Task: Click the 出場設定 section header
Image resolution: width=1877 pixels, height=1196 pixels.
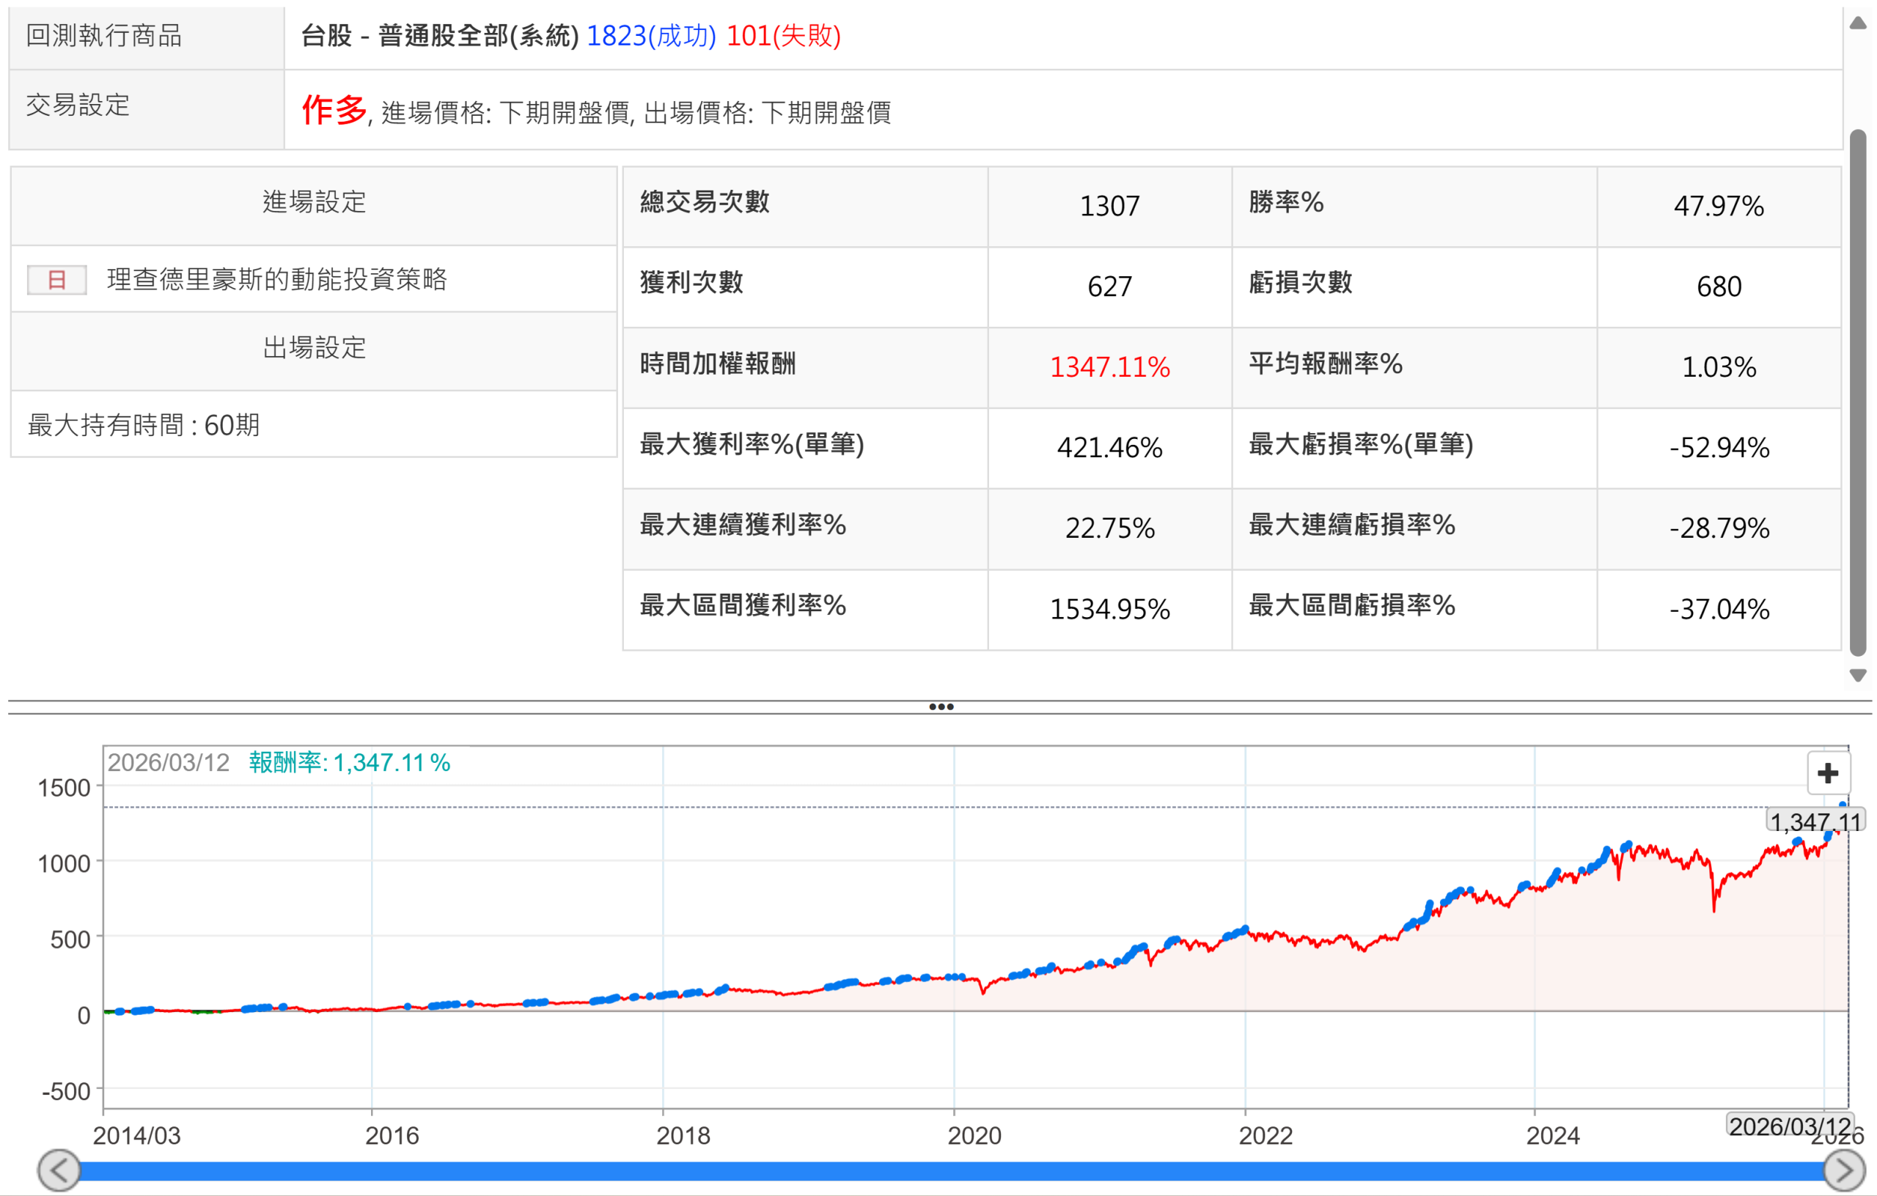Action: click(x=314, y=347)
